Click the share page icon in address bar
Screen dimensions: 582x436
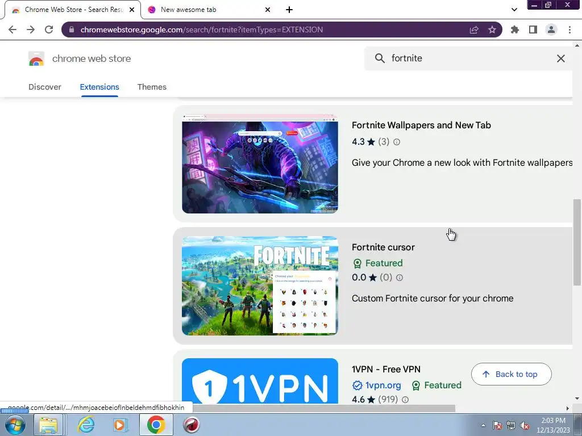(x=474, y=30)
